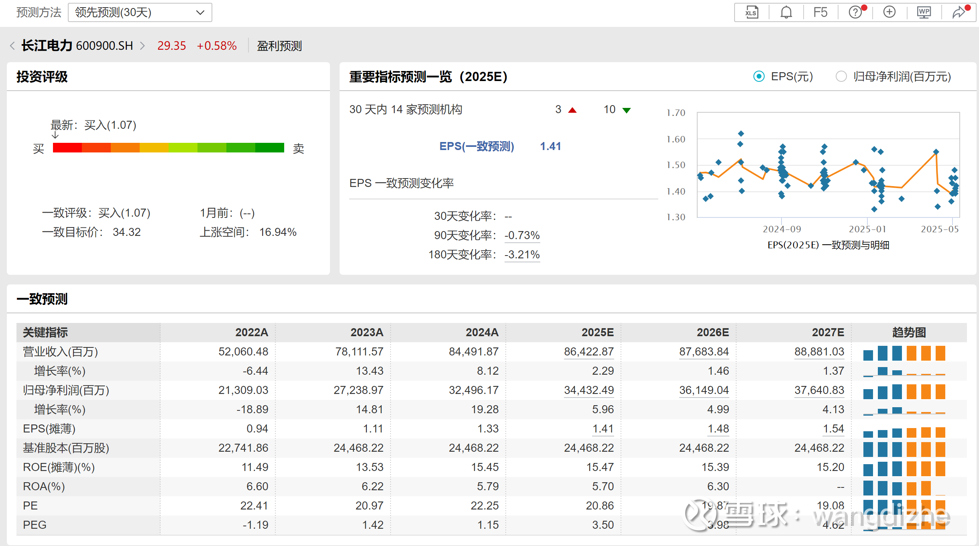979x546 pixels.
Task: Click the 营业收入(百万) row label
Action: [61, 351]
